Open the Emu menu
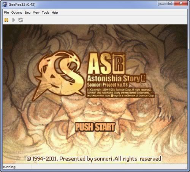This screenshot has width=190, height=172. [x=27, y=13]
